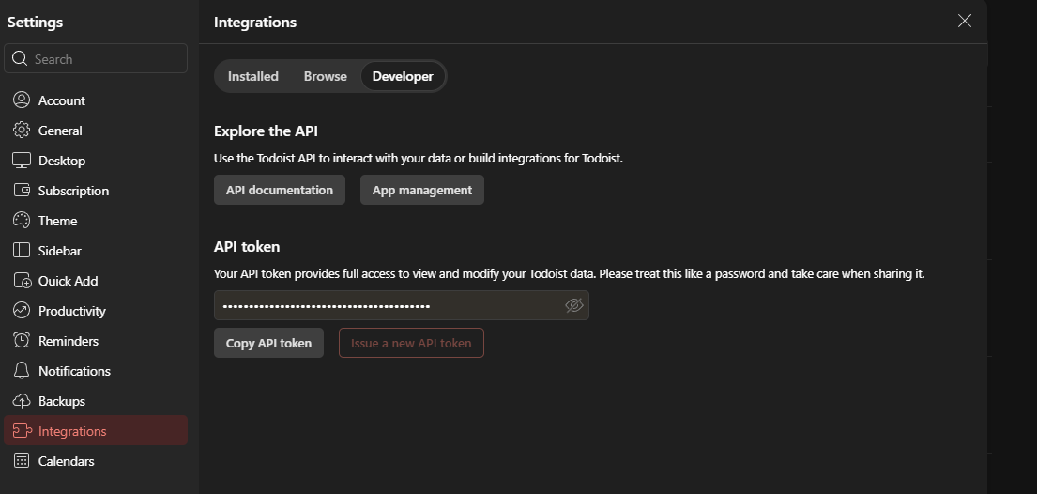Open Productivity settings
1037x494 pixels.
96,311
